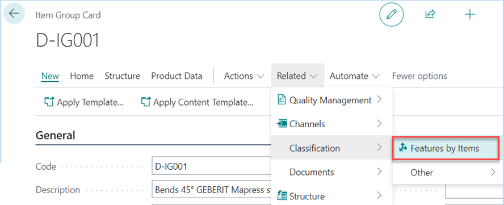Click Fewer options

419,76
